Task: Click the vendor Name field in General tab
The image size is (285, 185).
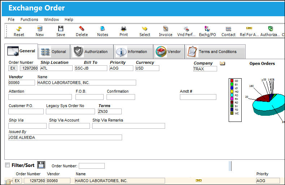Action: click(87, 83)
